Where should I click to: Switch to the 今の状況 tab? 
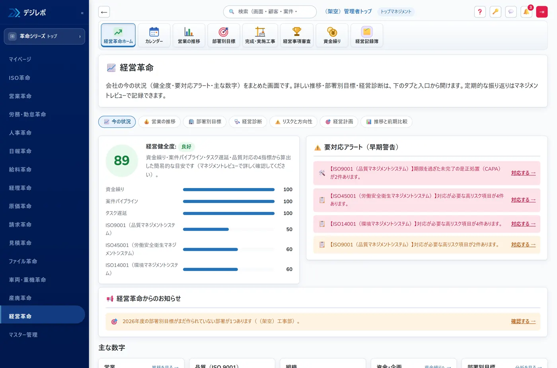click(117, 122)
